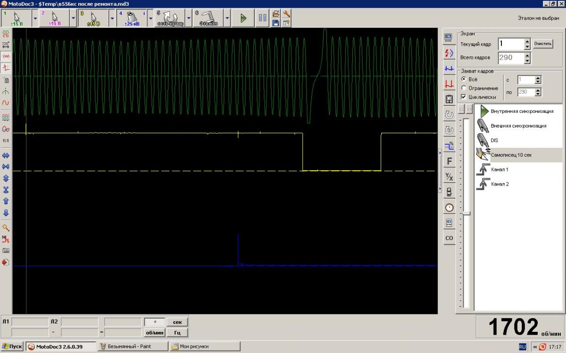Click the 'об/мин' units button
This screenshot has width=566, height=353.
click(154, 333)
